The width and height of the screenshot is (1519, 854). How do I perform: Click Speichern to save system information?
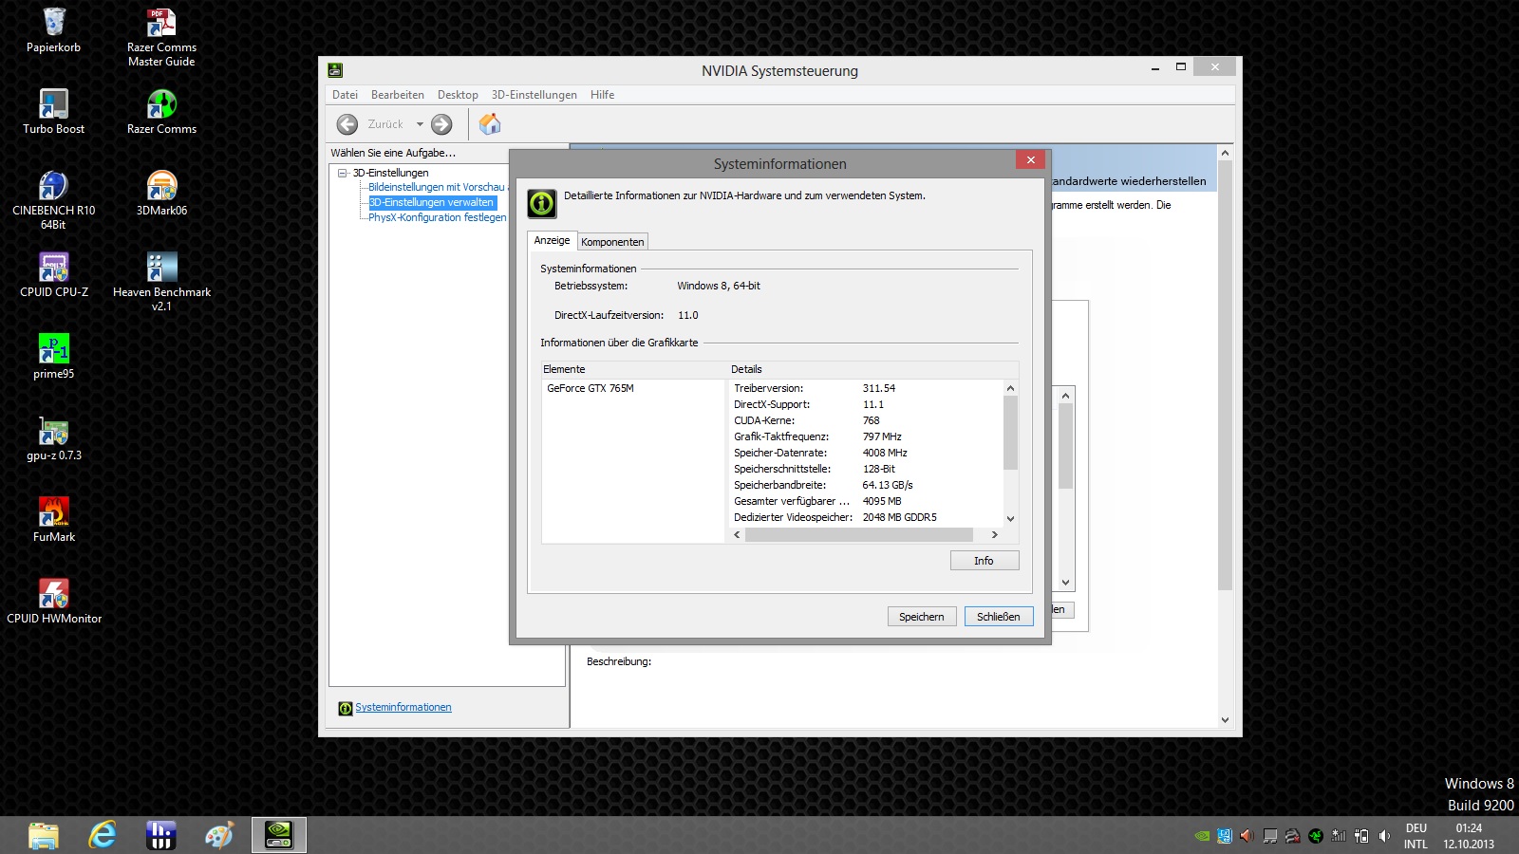coord(922,617)
